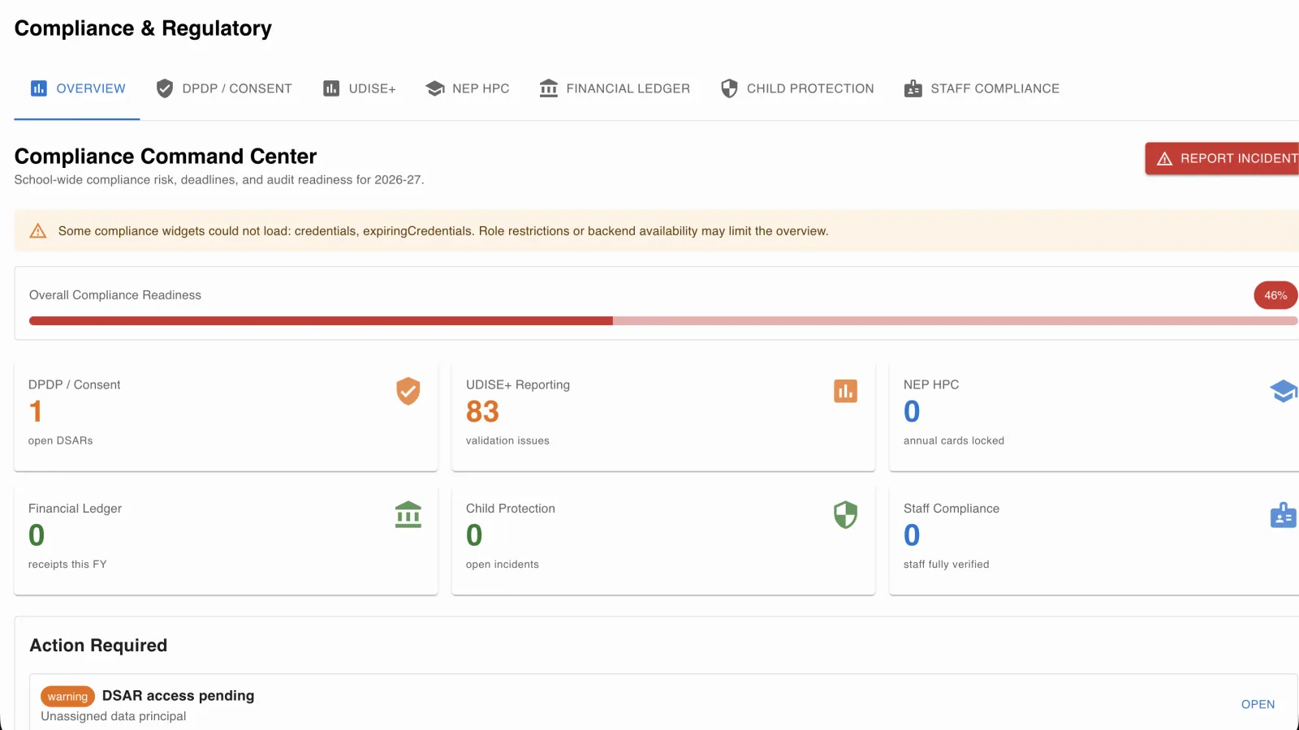Click 'open incidents' label
The width and height of the screenshot is (1299, 730).
point(503,565)
